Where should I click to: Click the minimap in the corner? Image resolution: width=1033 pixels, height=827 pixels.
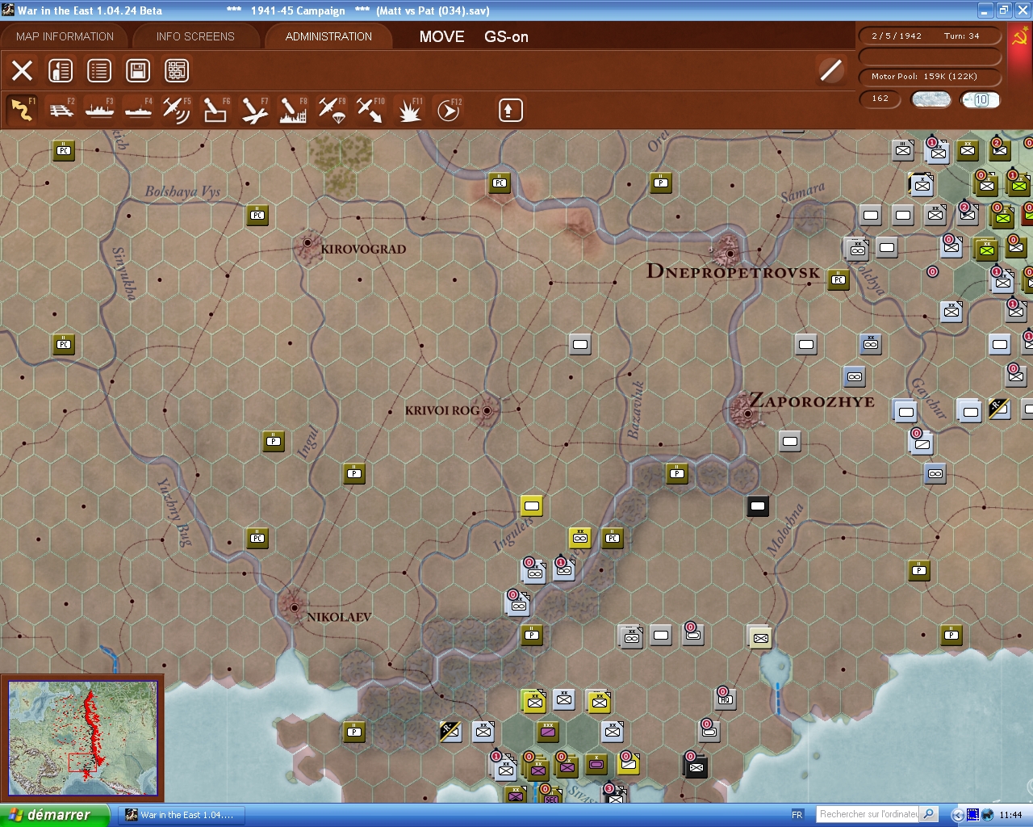pos(82,738)
